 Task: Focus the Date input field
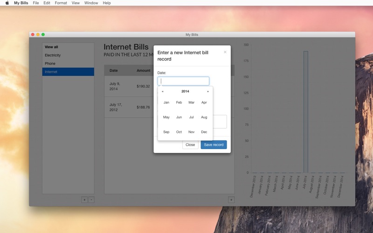pos(183,81)
